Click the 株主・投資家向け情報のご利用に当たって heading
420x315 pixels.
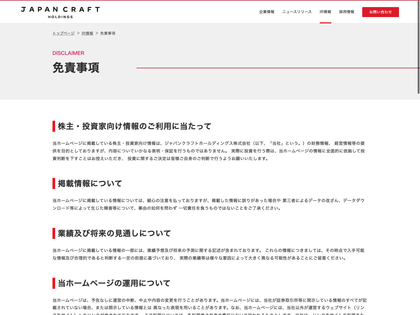[x=134, y=126]
